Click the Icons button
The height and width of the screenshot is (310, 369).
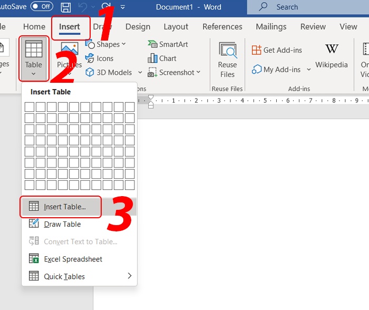99,59
